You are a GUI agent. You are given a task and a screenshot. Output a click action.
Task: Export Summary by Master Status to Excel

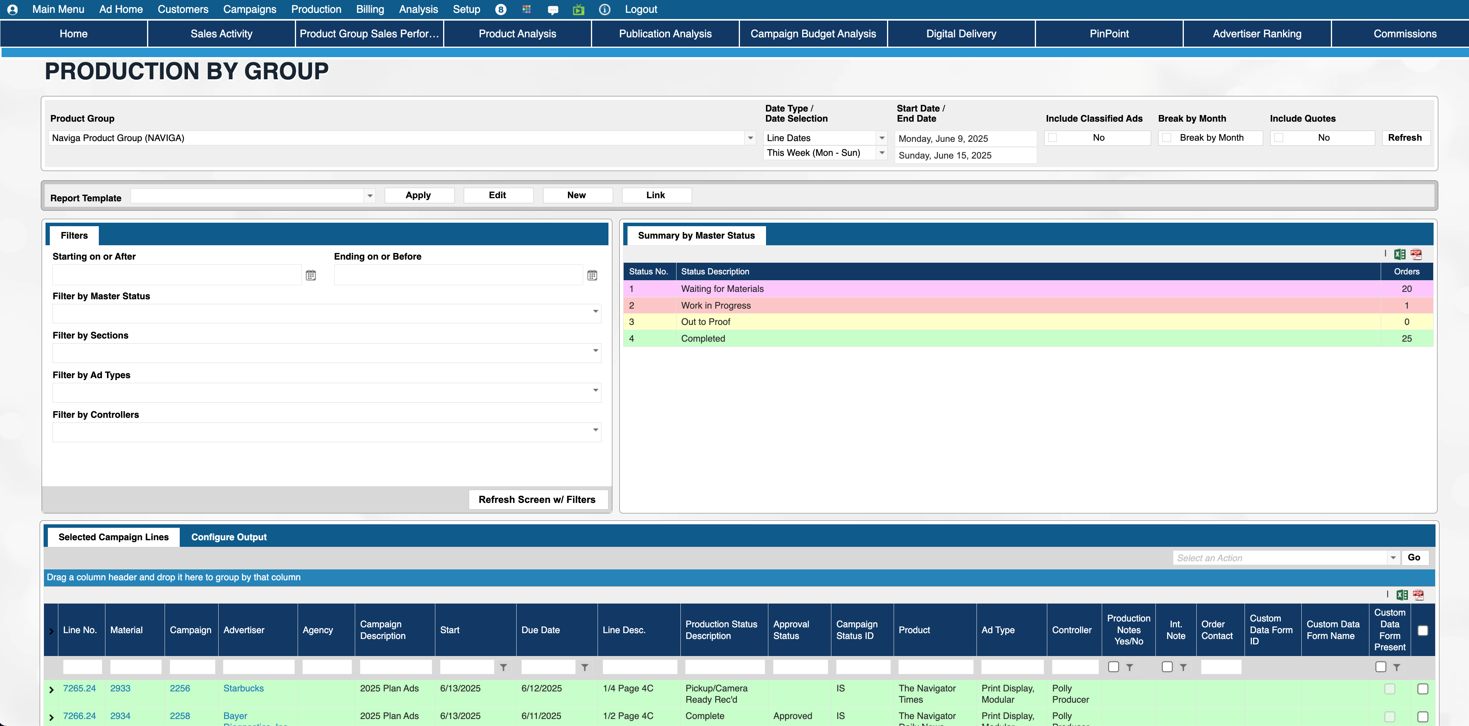pos(1399,255)
